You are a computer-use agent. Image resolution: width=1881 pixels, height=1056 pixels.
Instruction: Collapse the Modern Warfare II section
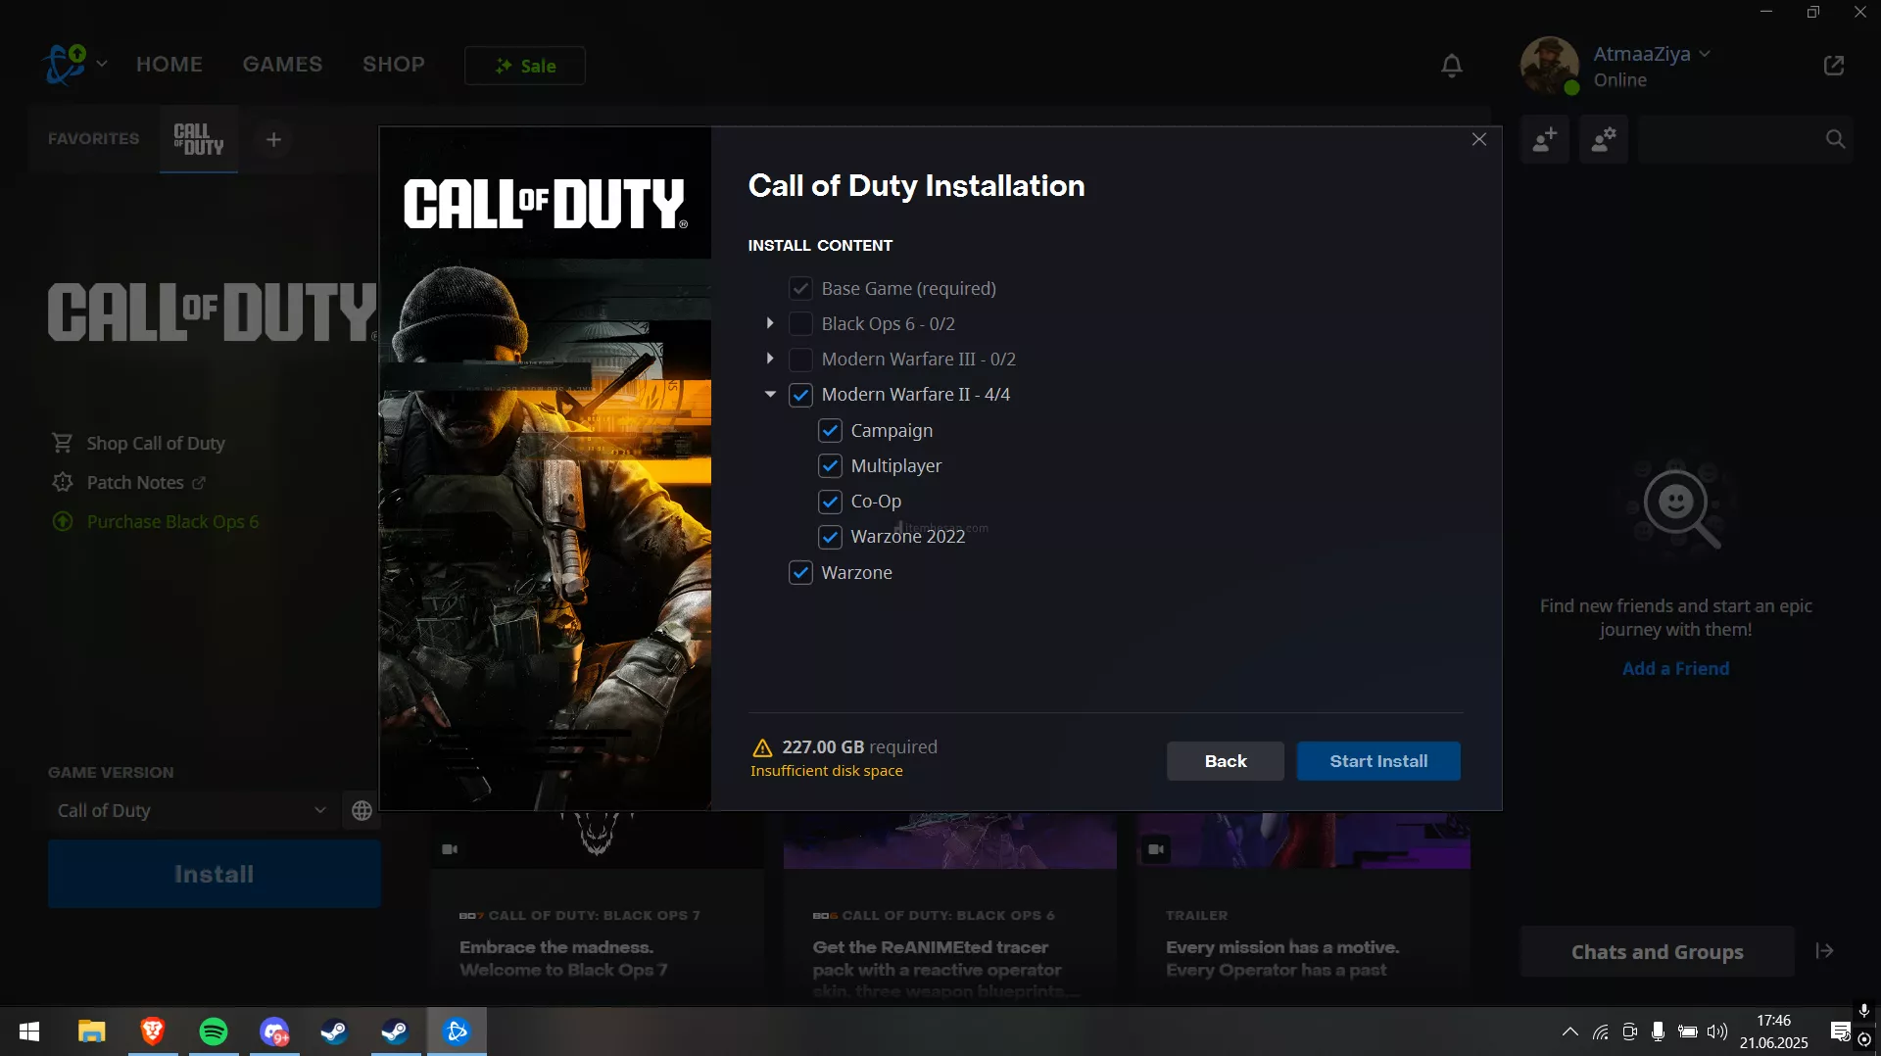tap(770, 395)
